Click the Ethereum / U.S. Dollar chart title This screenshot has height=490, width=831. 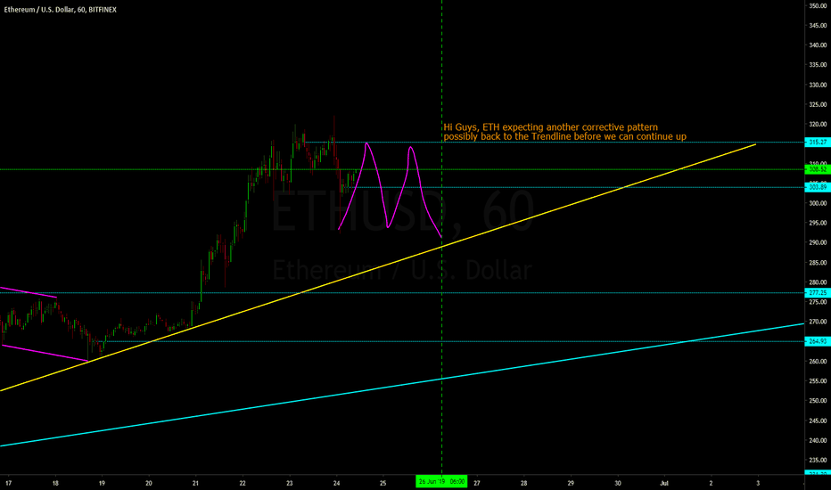coord(60,10)
